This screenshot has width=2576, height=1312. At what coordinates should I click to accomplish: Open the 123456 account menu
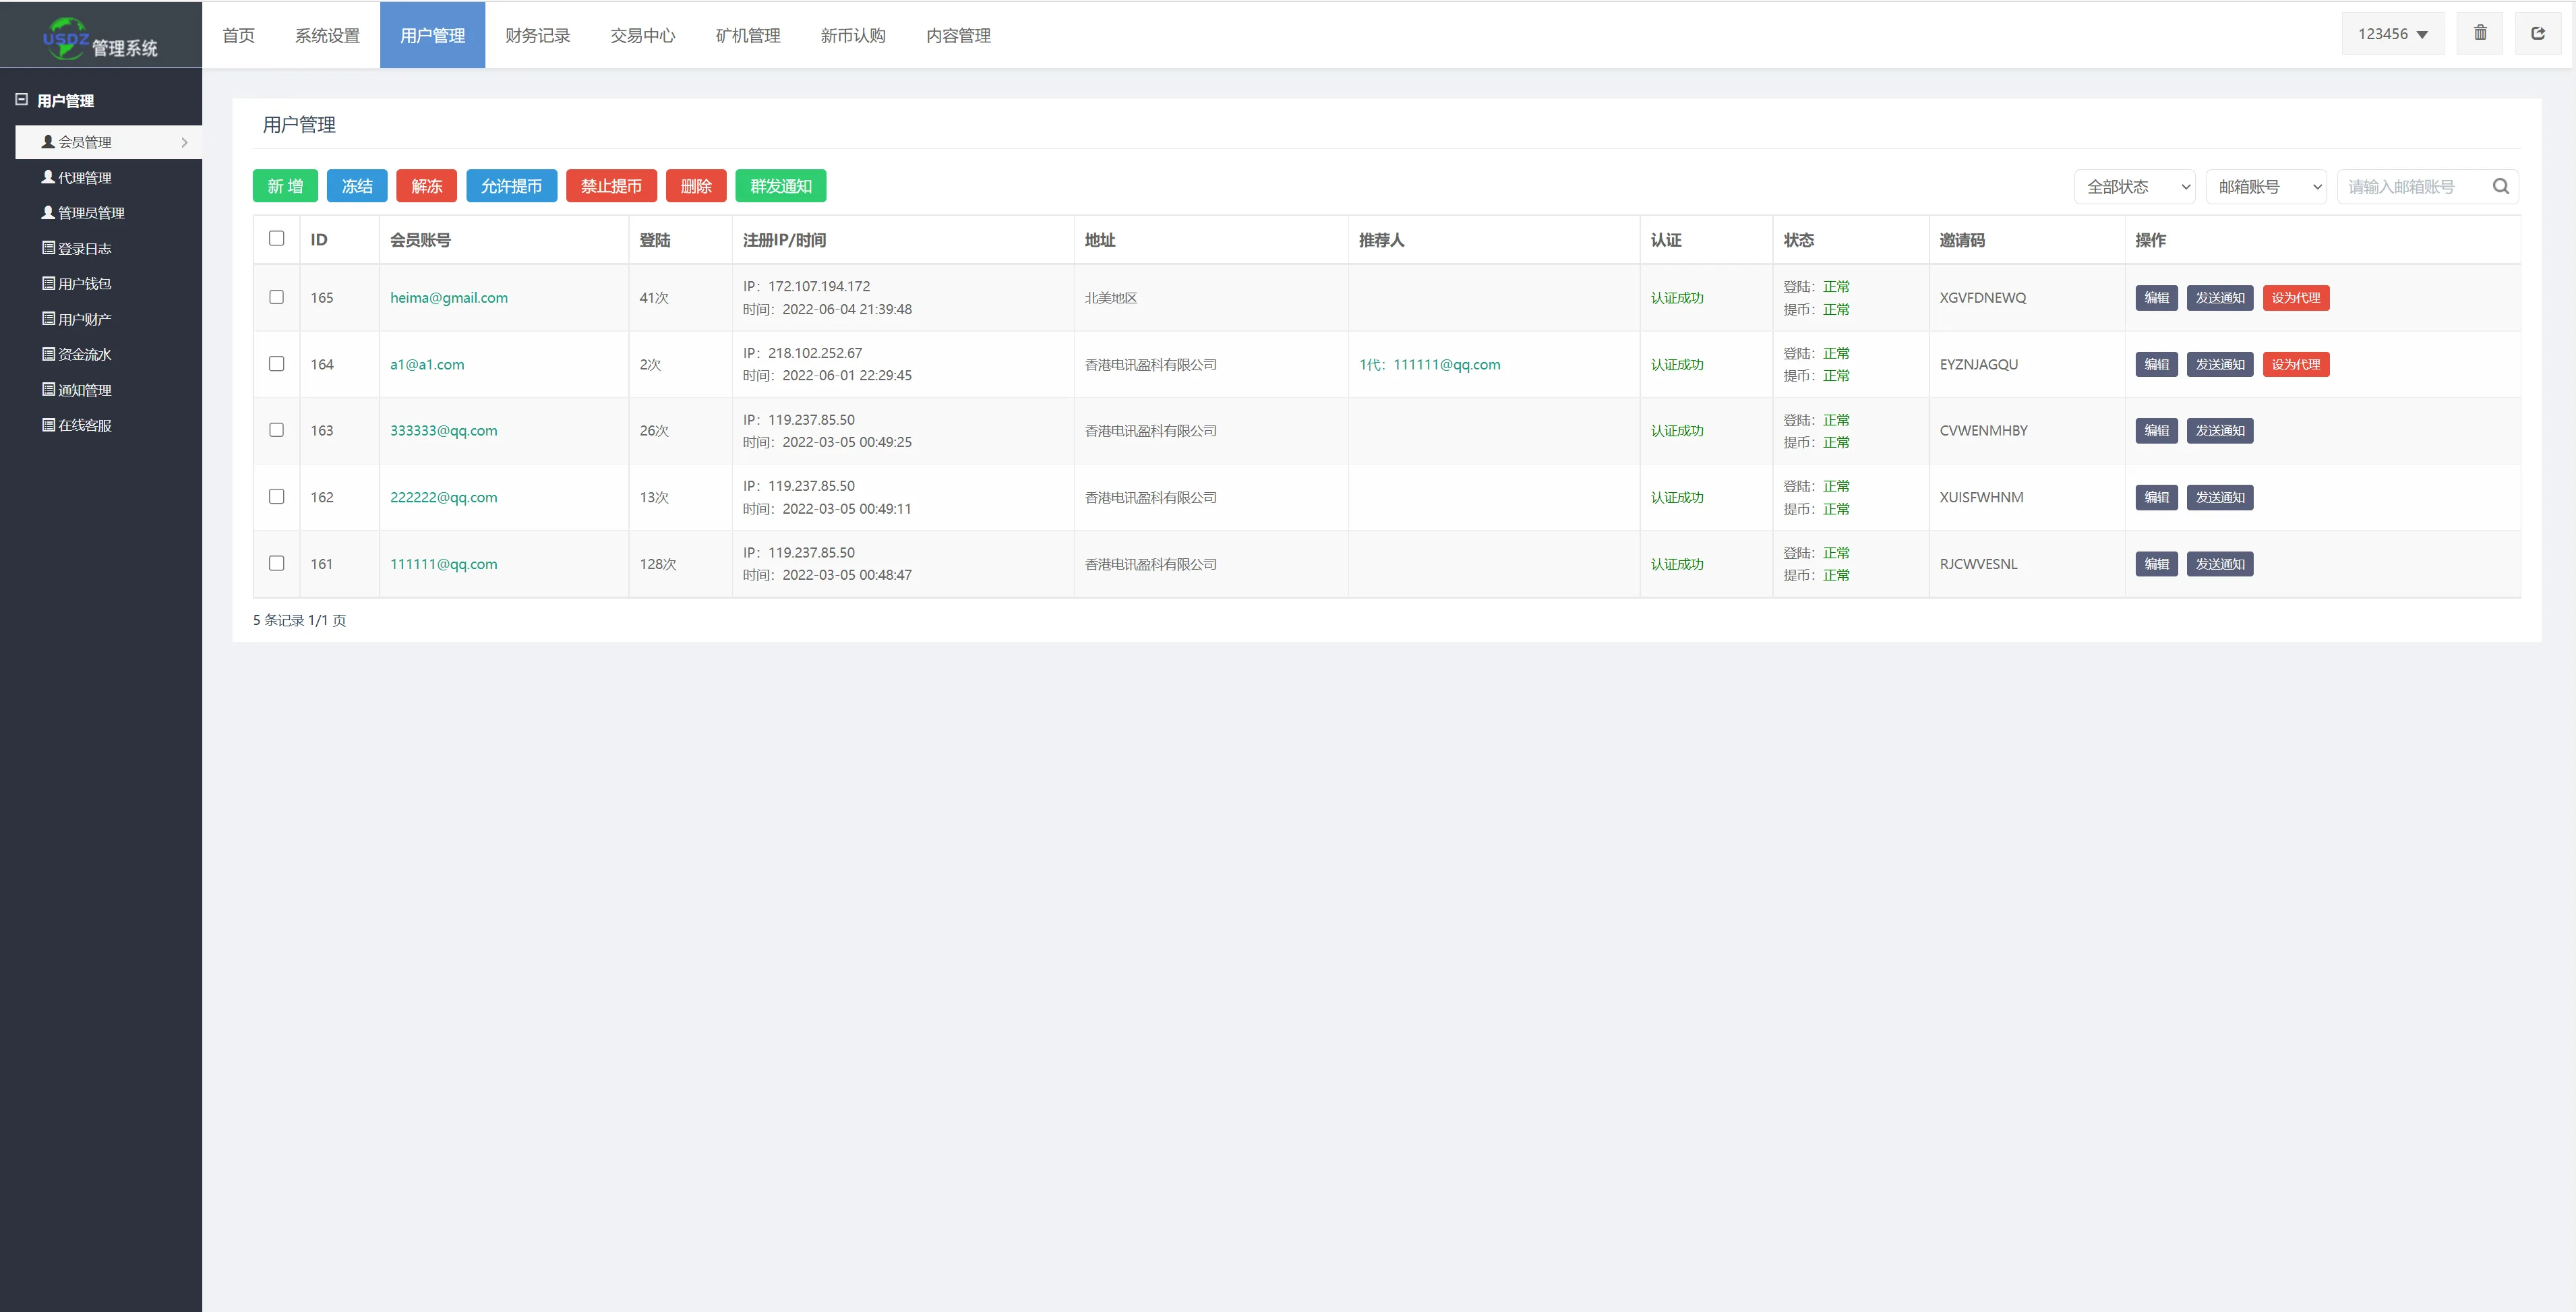click(x=2392, y=34)
